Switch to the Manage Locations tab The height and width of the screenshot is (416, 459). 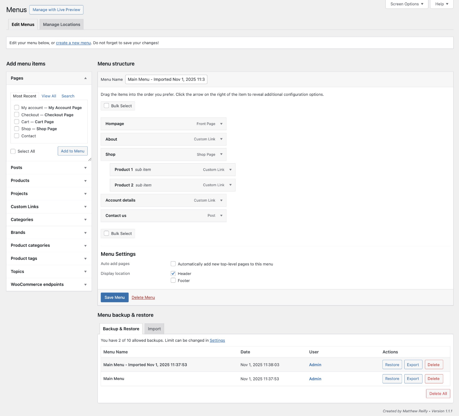(x=61, y=25)
